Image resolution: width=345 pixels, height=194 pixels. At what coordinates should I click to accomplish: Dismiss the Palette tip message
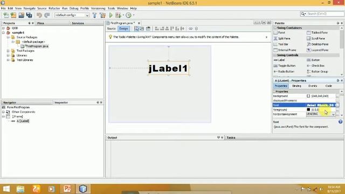[266, 37]
